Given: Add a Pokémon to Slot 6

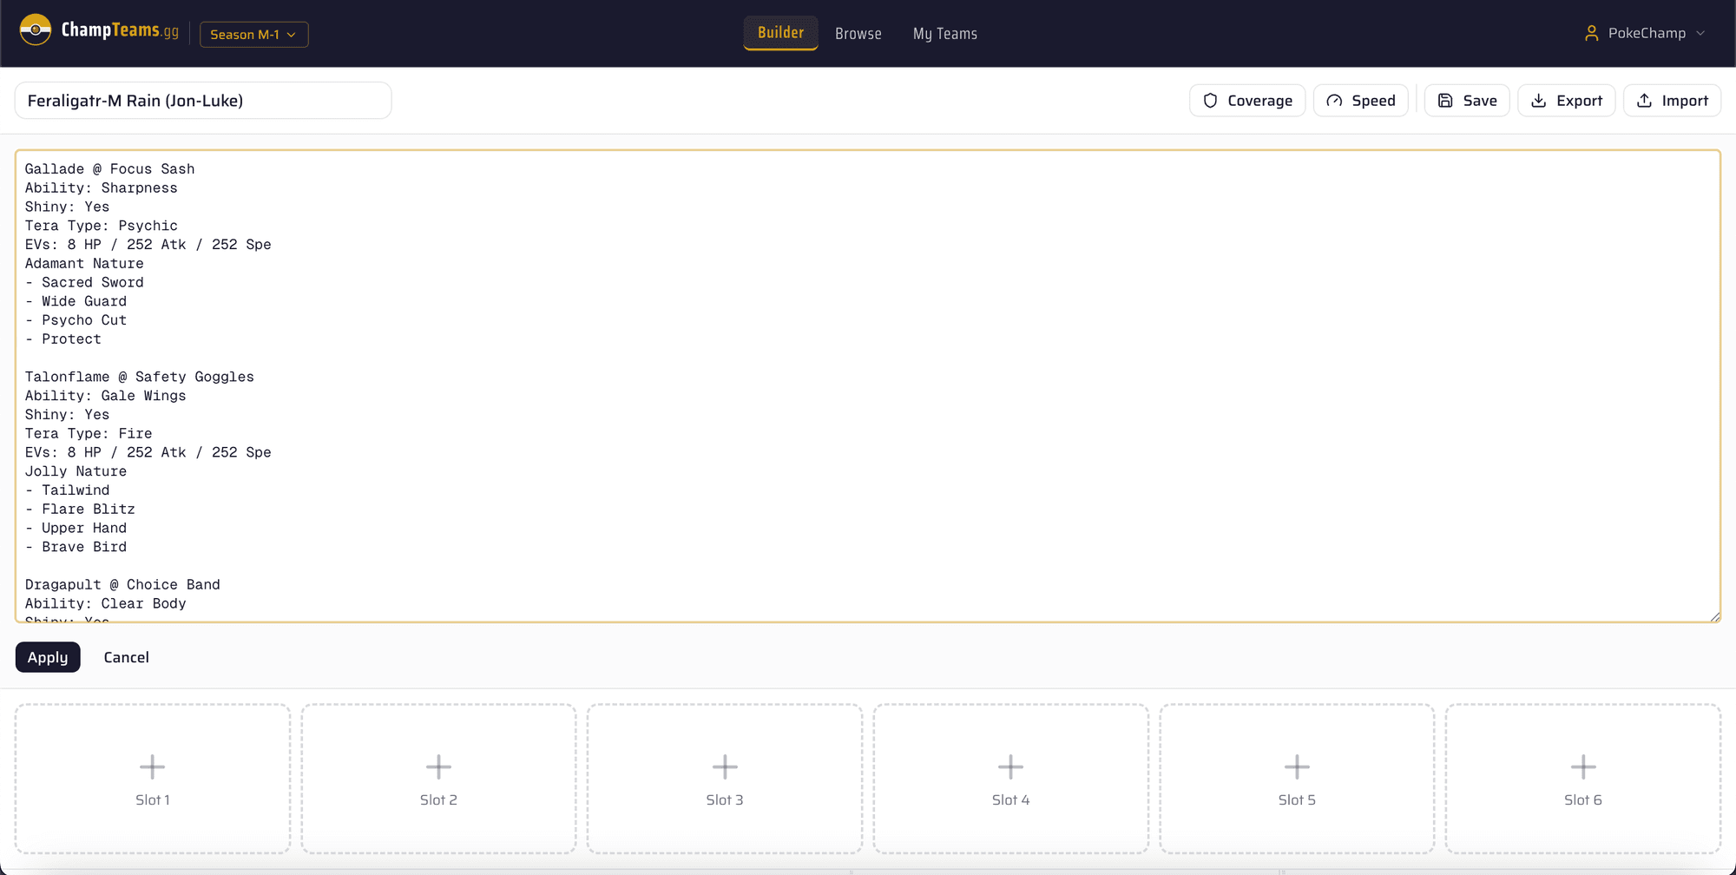Looking at the screenshot, I should (x=1583, y=779).
